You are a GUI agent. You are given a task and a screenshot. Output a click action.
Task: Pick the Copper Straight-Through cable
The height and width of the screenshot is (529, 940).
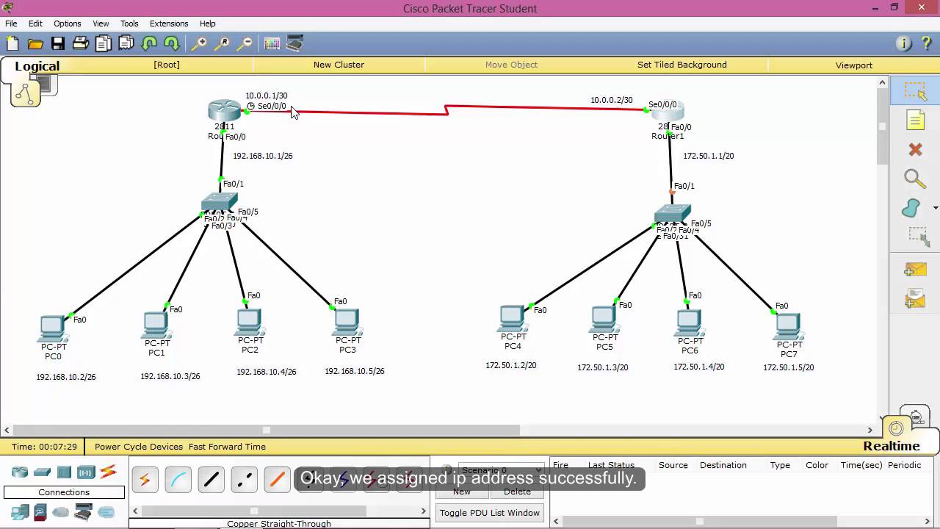pos(211,480)
